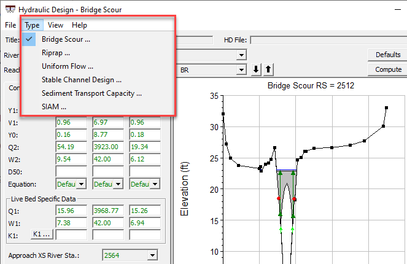Select the checked Bridge Scour menu item
The width and height of the screenshot is (407, 264).
[66, 40]
